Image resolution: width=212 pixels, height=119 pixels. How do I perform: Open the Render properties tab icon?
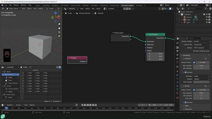click(178, 48)
